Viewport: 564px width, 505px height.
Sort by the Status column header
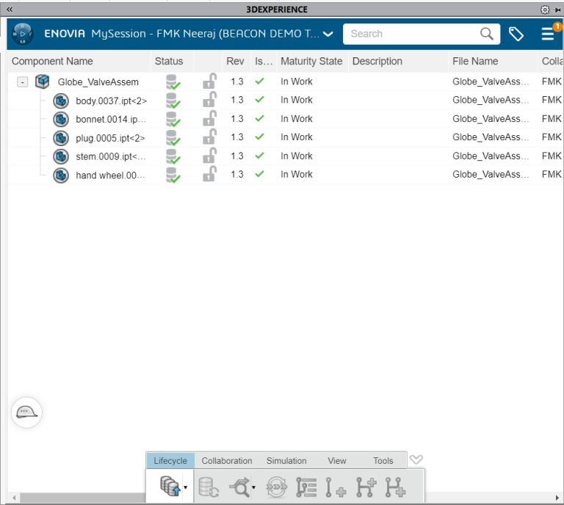point(169,61)
